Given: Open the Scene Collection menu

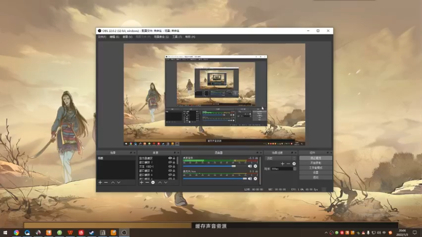Looking at the screenshot, I should click(161, 37).
